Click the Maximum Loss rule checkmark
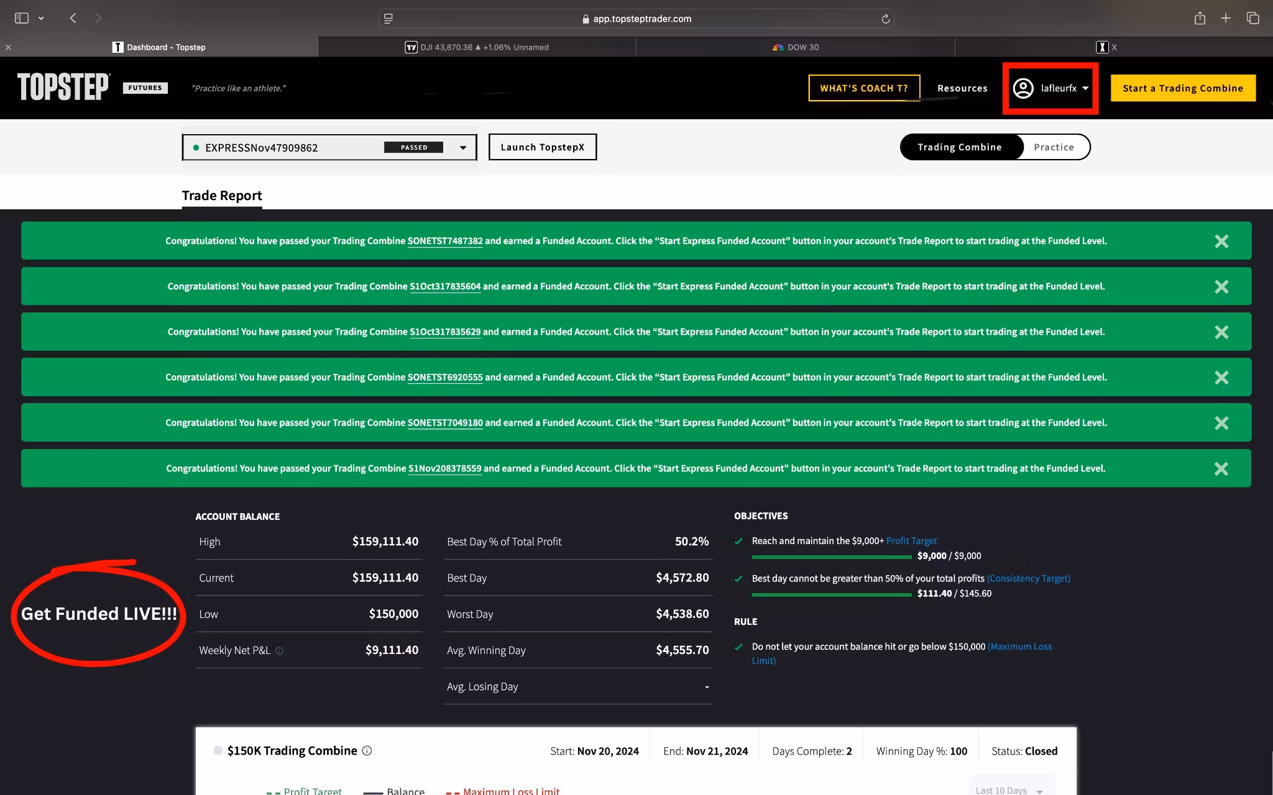The image size is (1273, 795). (738, 647)
